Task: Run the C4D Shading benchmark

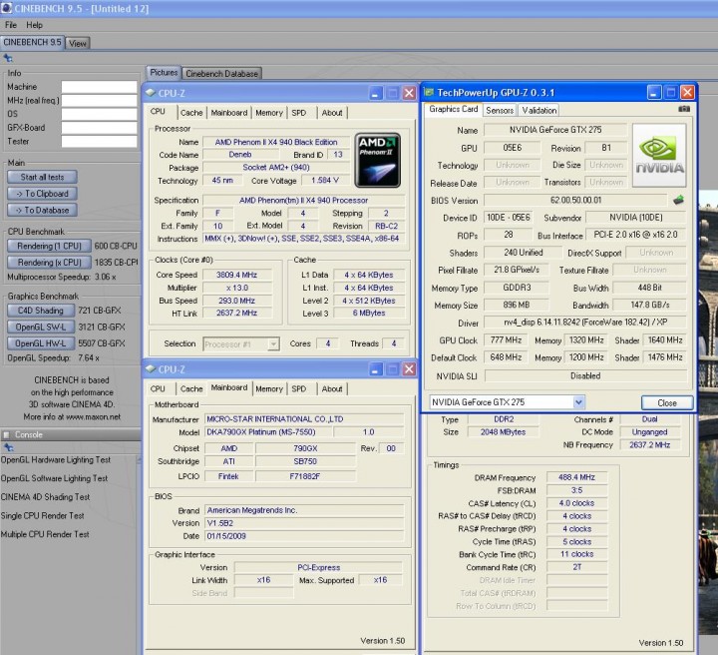Action: coord(41,311)
